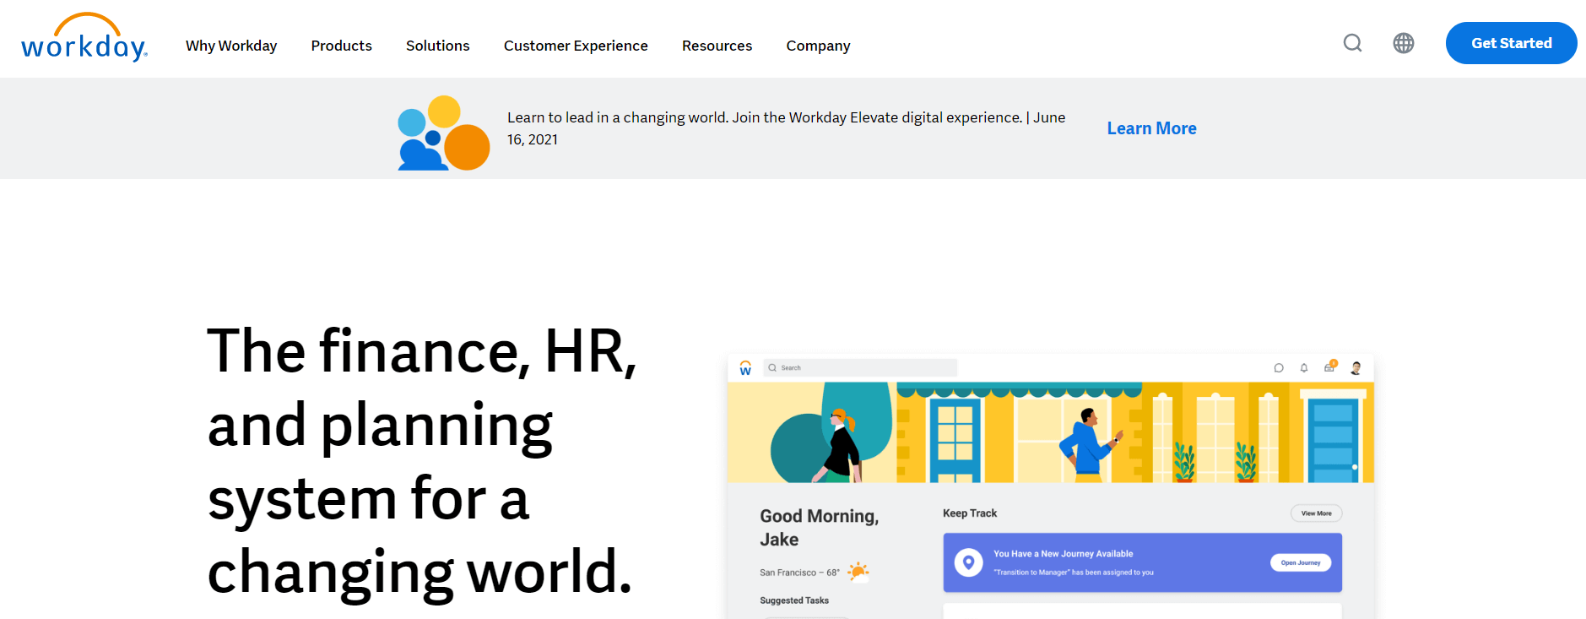Open the Why Workday menu
Screen dimensions: 1586x619
click(231, 46)
